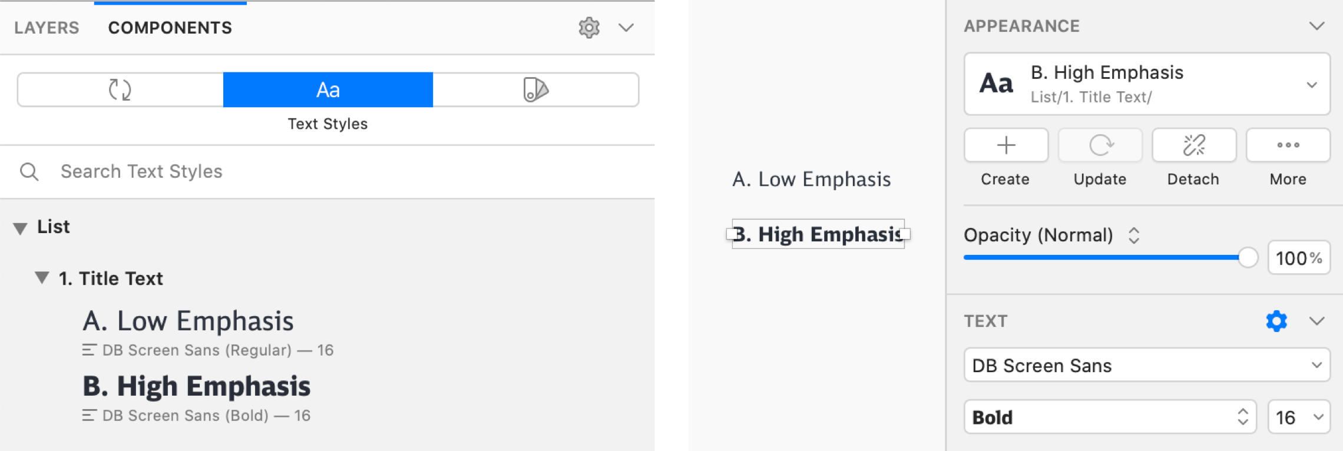1343x451 pixels.
Task: Open More options for text style
Action: (1288, 145)
